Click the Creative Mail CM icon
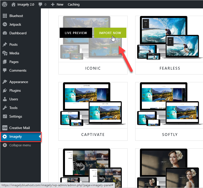Viewport: 203px width, 188px height. [5, 128]
